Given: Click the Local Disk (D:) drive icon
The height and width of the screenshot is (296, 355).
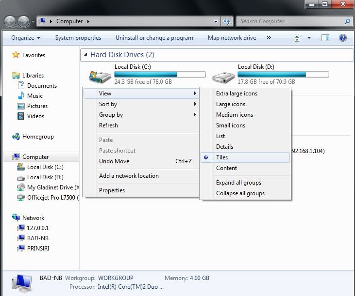Looking at the screenshot, I should click(x=223, y=75).
